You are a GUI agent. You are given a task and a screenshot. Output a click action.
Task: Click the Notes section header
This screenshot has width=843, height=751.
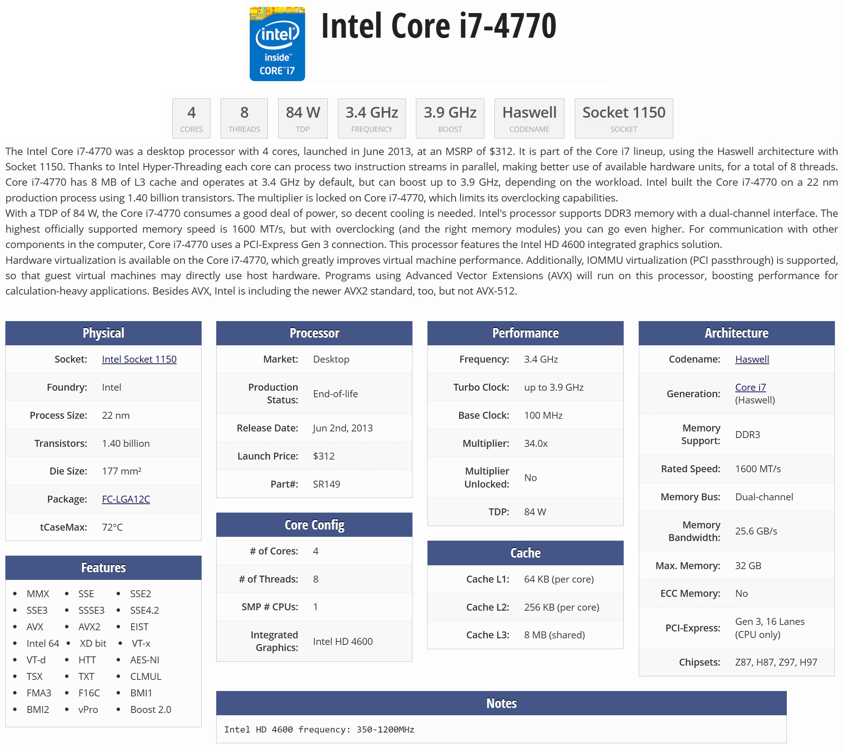point(501,703)
